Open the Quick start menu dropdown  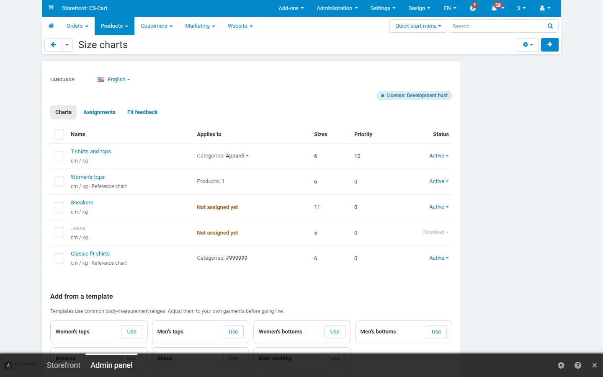(x=418, y=26)
